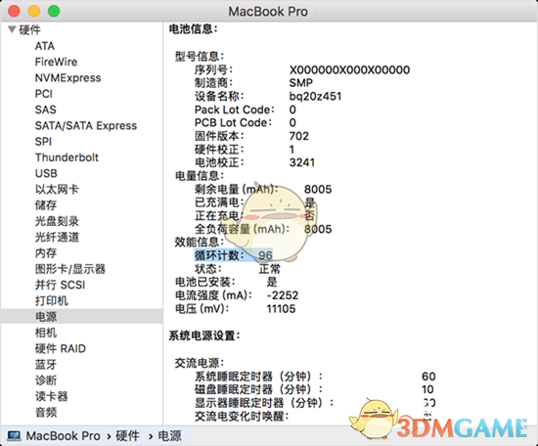
Task: Select 以太网卡 in the sidebar
Action: [57, 189]
